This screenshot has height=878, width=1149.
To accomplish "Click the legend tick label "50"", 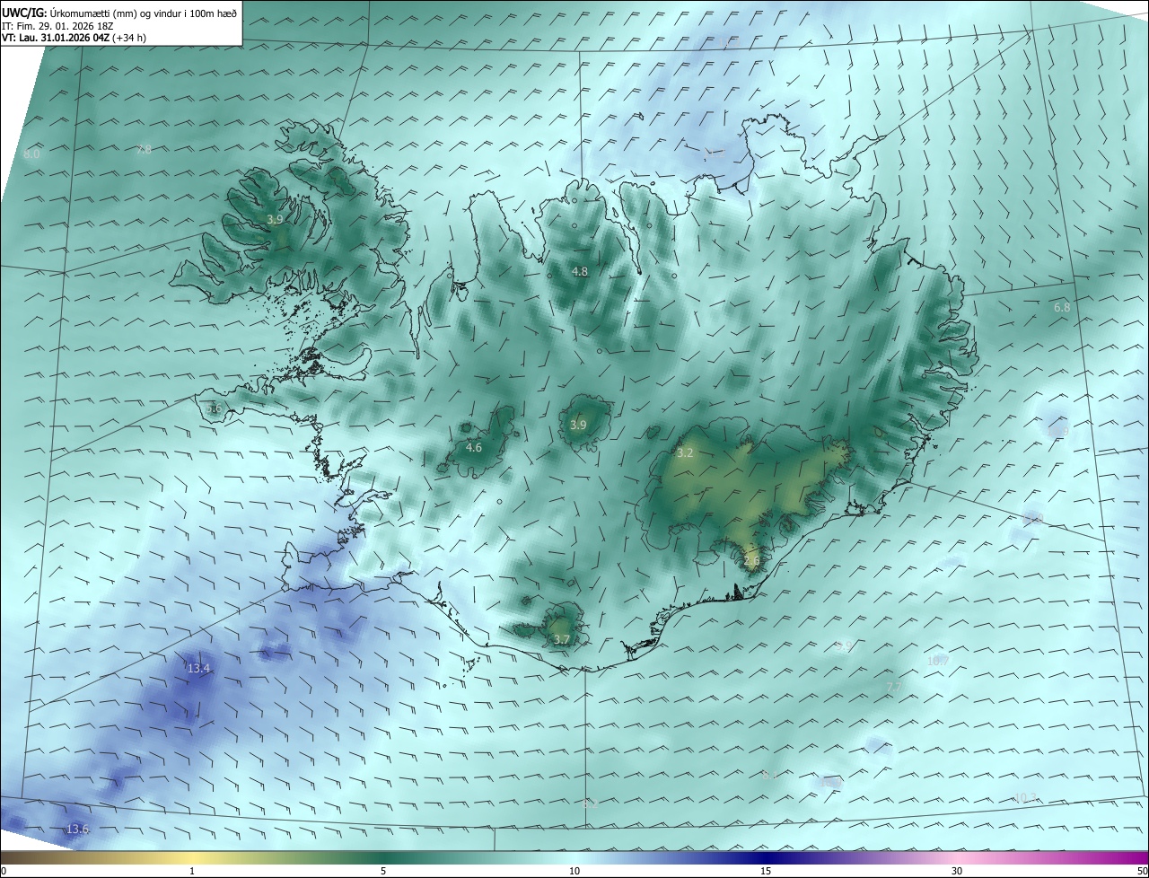I will point(1142,872).
